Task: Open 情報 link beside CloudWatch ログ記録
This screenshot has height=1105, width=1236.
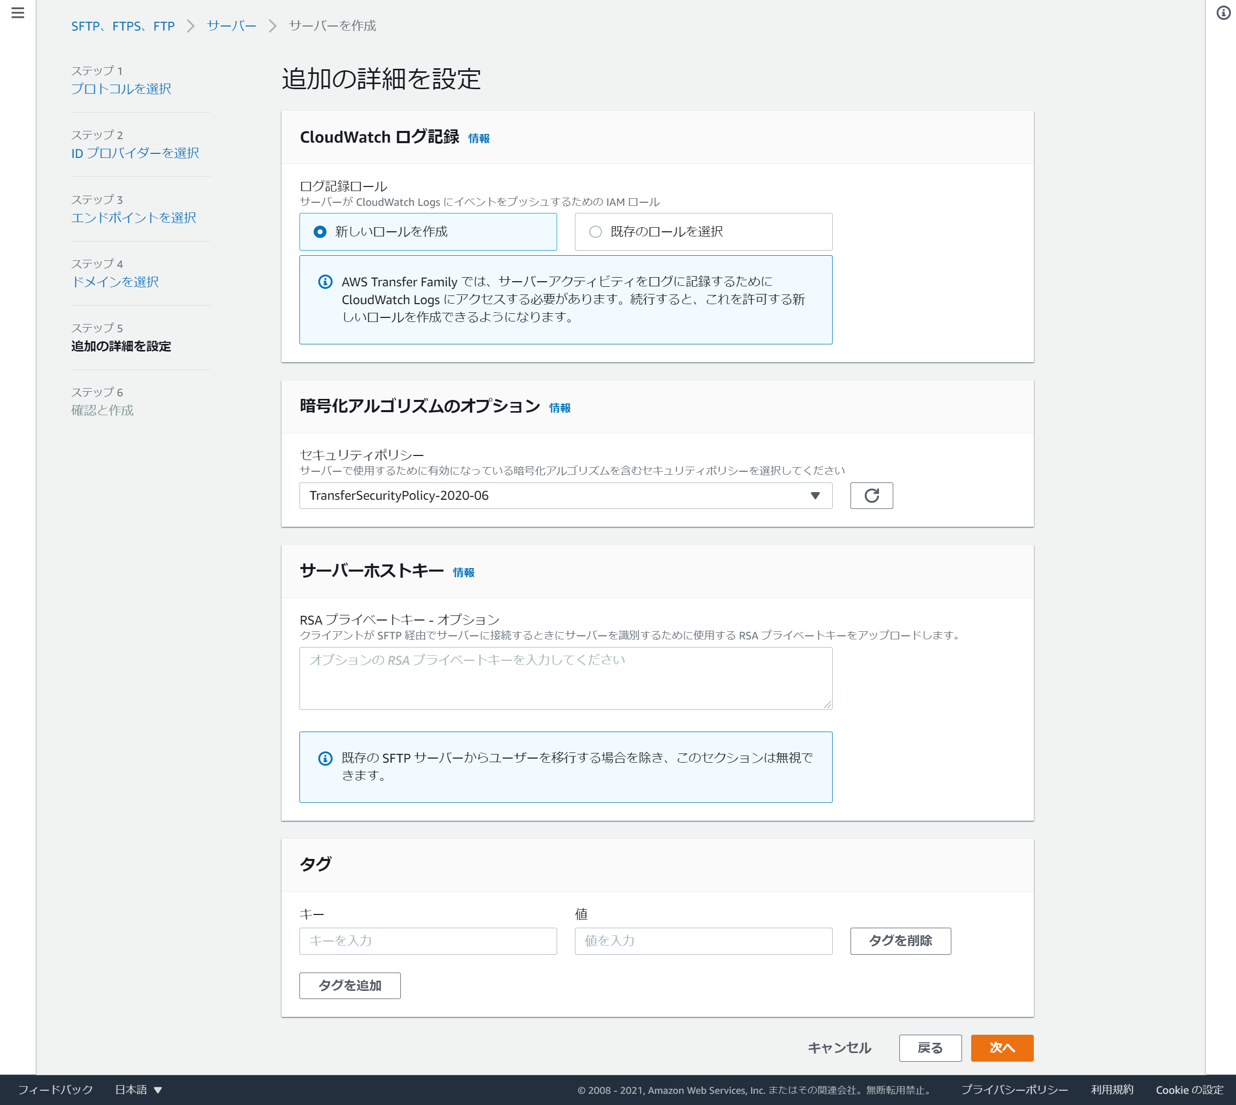Action: point(478,139)
